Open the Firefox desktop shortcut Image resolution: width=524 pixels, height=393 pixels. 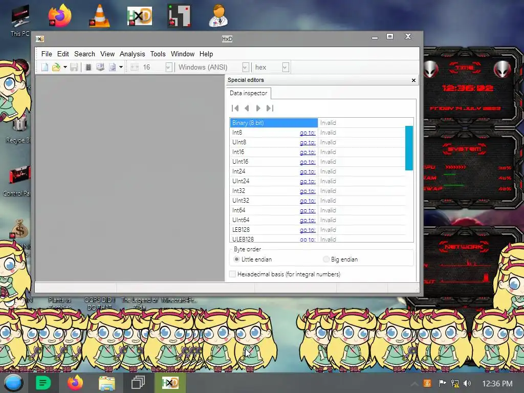(59, 15)
